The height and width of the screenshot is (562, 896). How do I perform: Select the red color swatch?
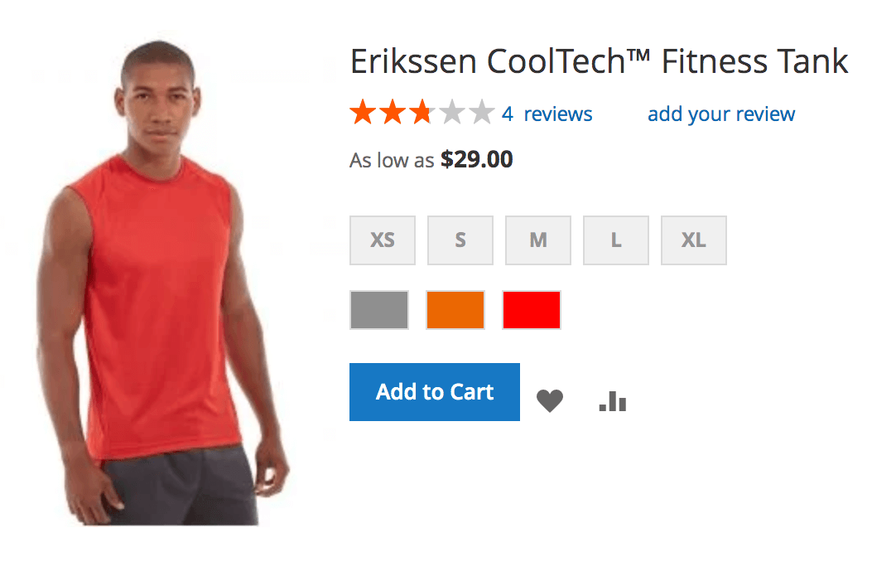[x=532, y=309]
